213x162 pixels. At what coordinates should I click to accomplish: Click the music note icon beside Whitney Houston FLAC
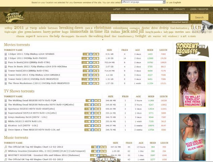tap(6, 151)
